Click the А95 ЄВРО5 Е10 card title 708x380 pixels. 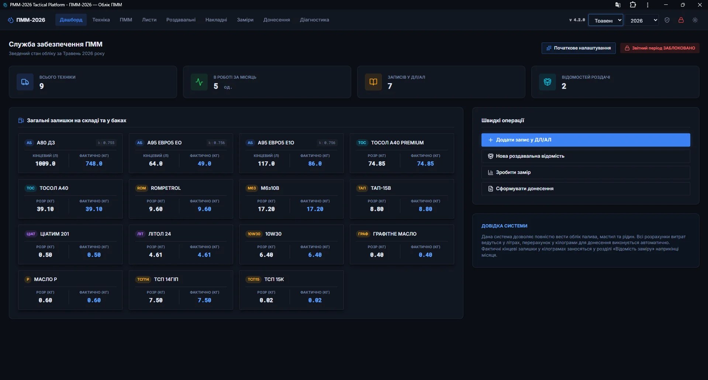point(276,143)
